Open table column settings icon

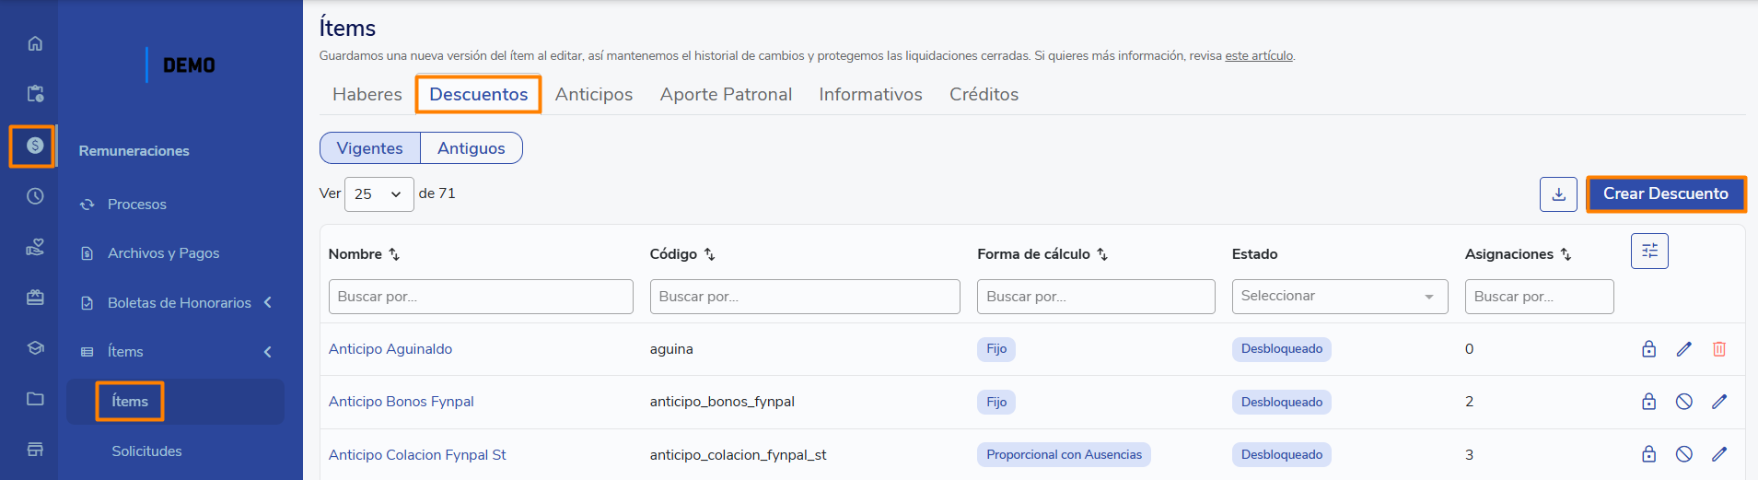pyautogui.click(x=1649, y=251)
